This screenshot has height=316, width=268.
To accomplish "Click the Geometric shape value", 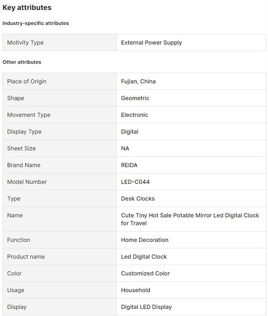I will click(x=135, y=98).
